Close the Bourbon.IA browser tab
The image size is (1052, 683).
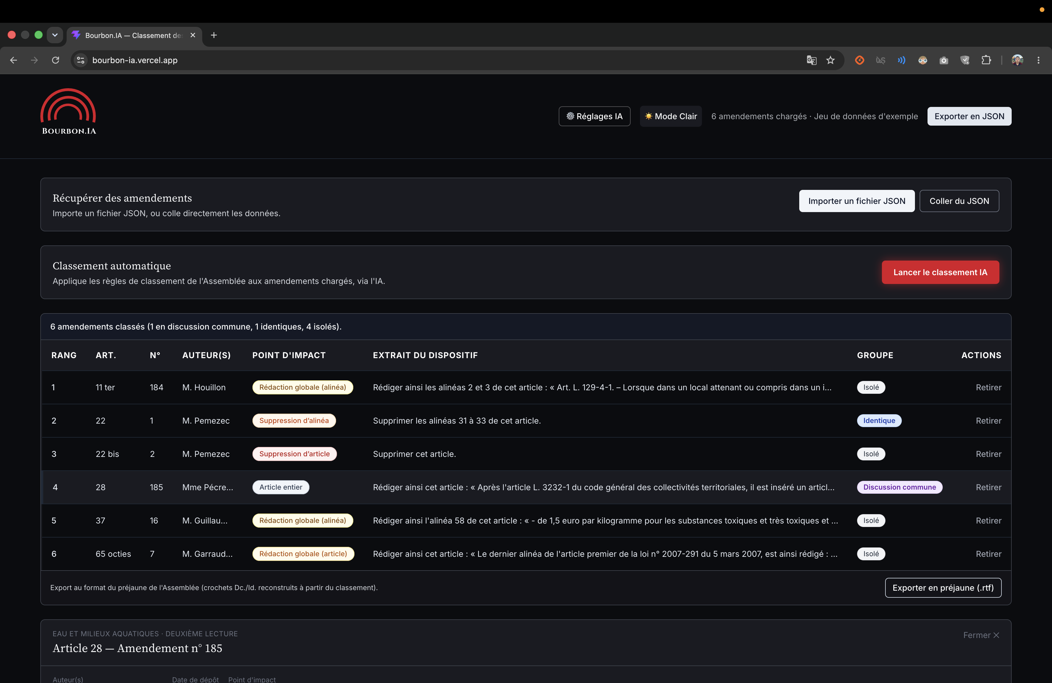[193, 35]
